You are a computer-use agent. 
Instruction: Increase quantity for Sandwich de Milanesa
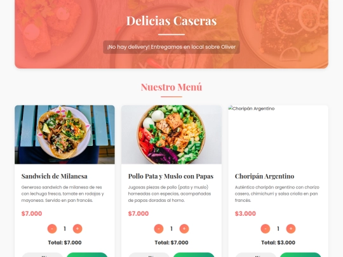[77, 229]
